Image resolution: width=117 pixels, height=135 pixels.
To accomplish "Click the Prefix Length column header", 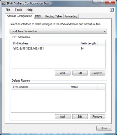I will 88,43.
